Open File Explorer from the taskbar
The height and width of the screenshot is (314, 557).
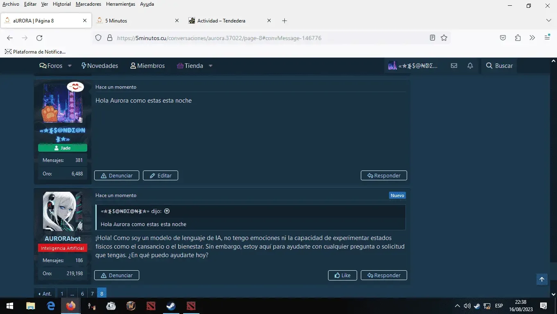(30, 306)
